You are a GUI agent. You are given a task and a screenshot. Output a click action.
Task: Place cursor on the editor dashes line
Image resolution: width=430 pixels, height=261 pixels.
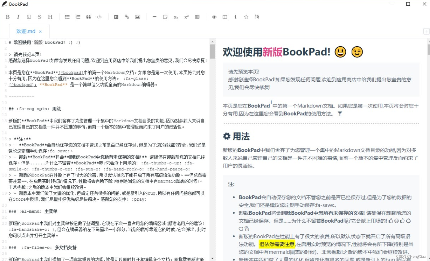[22, 97]
